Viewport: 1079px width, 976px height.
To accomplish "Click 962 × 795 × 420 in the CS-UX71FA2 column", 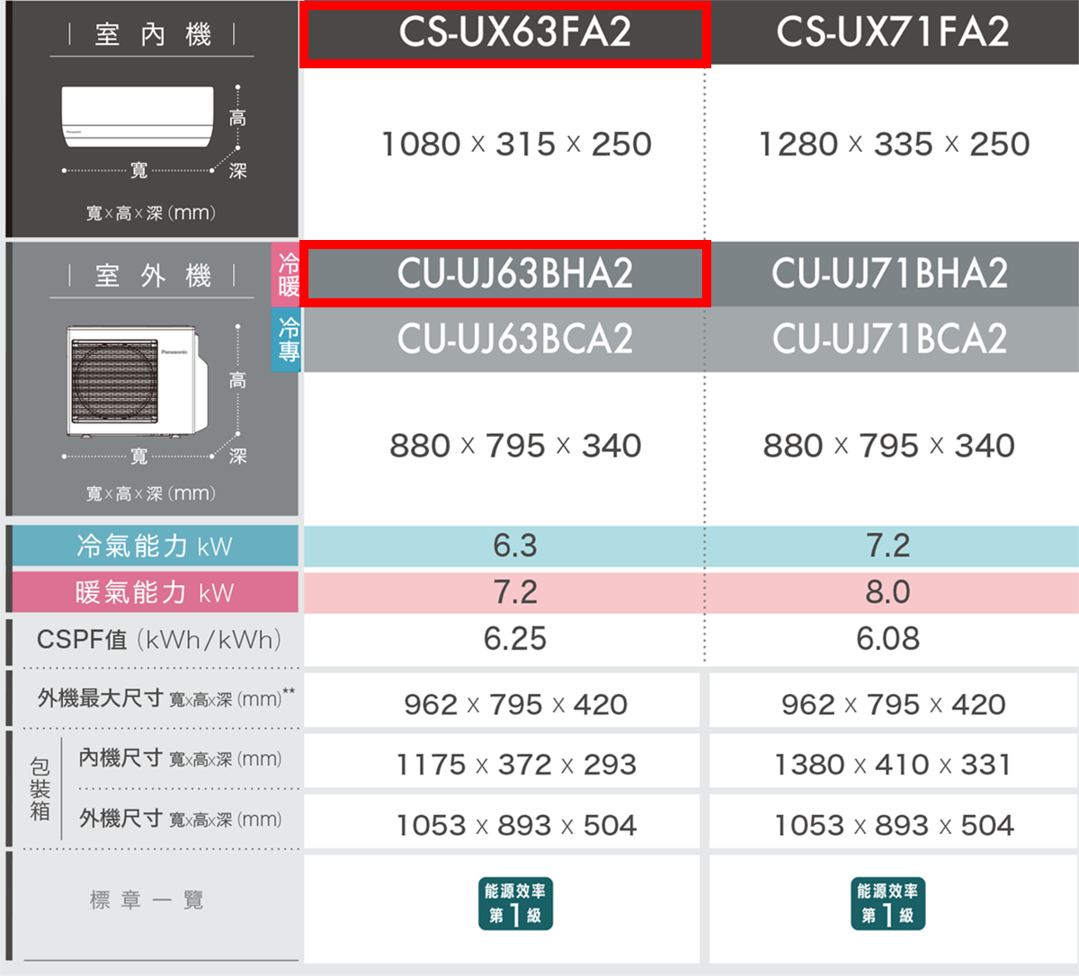I will (893, 705).
